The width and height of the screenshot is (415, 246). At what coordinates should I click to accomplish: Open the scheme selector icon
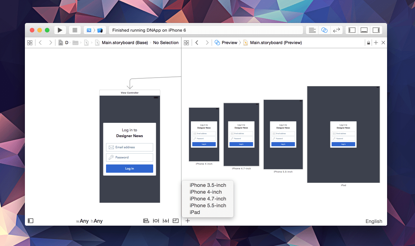[89, 30]
